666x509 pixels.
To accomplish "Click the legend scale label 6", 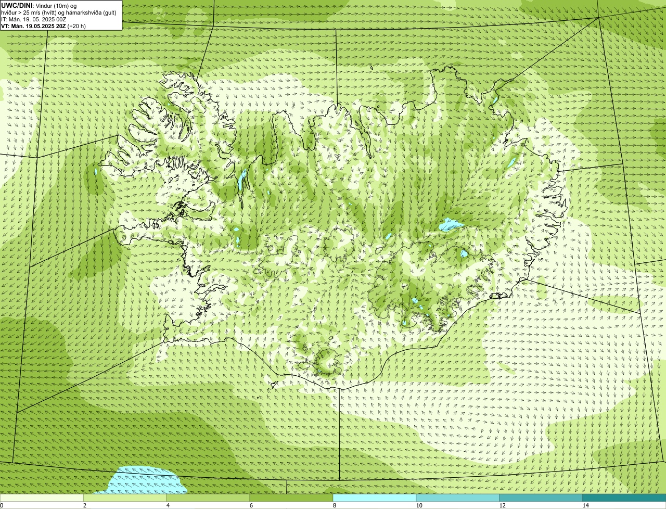I will tap(251, 505).
